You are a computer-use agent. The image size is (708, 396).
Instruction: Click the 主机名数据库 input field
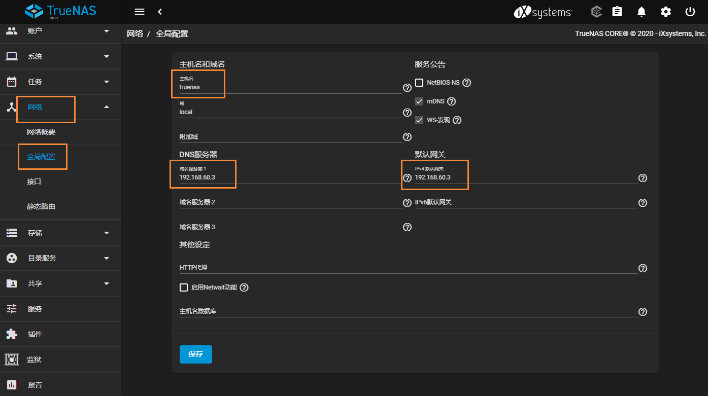[x=409, y=311]
